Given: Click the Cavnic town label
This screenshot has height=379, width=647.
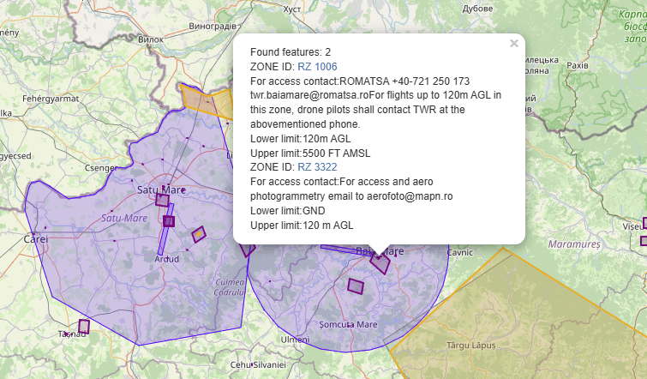Looking at the screenshot, I should tap(459, 252).
